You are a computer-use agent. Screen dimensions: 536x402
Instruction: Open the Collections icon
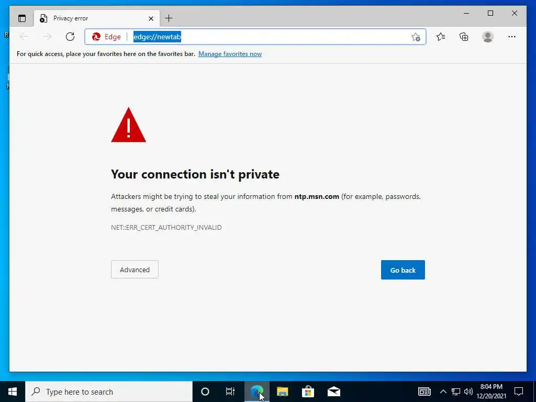[464, 37]
